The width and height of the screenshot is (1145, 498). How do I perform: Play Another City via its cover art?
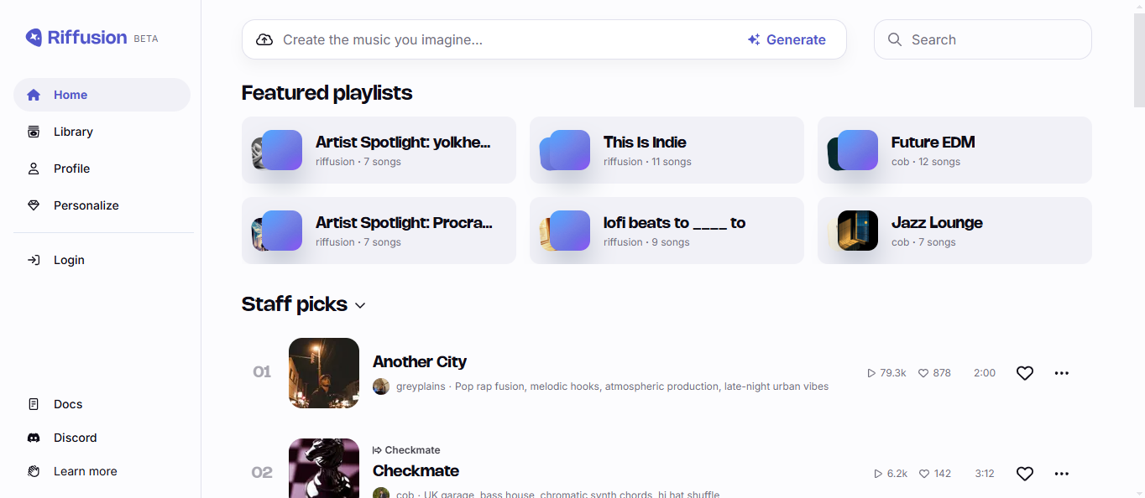[324, 373]
